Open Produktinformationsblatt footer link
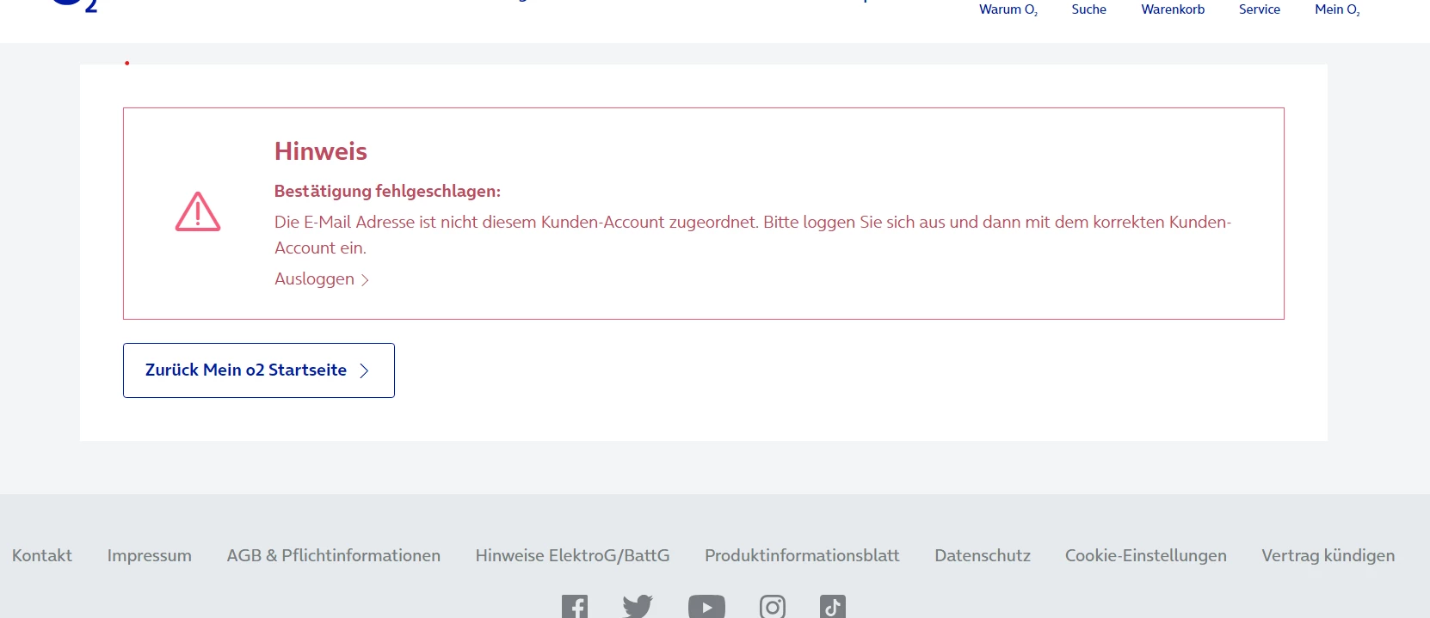1430x618 pixels. click(x=802, y=555)
